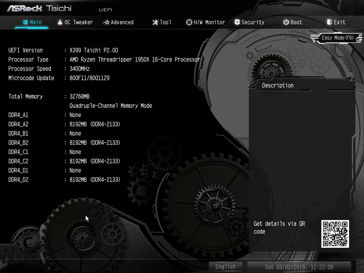Switch to the Main tab

pyautogui.click(x=32, y=22)
